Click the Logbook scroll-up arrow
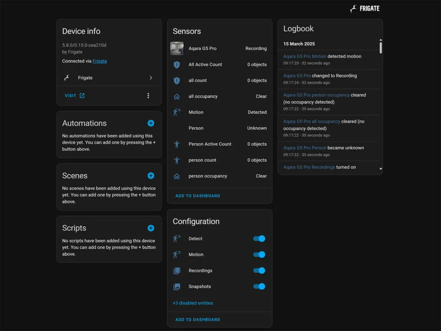This screenshot has width=441, height=331. coord(381,40)
